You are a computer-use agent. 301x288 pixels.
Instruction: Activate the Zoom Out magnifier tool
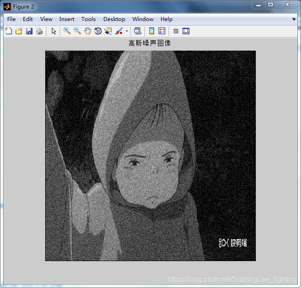(77, 31)
